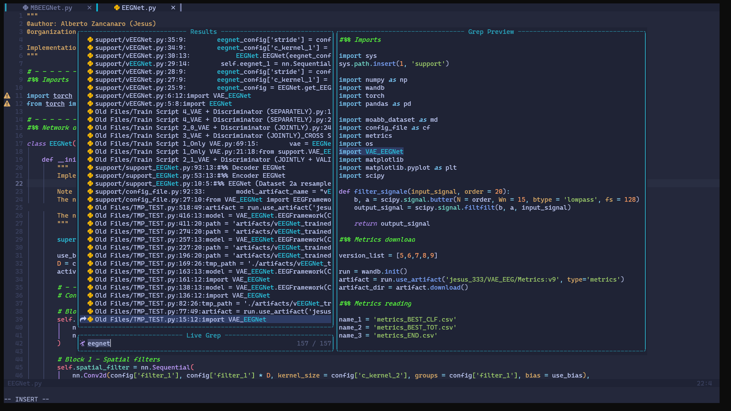The image size is (731, 411).
Task: Select result support/vEEGNet.py:34:9
Action: point(206,48)
